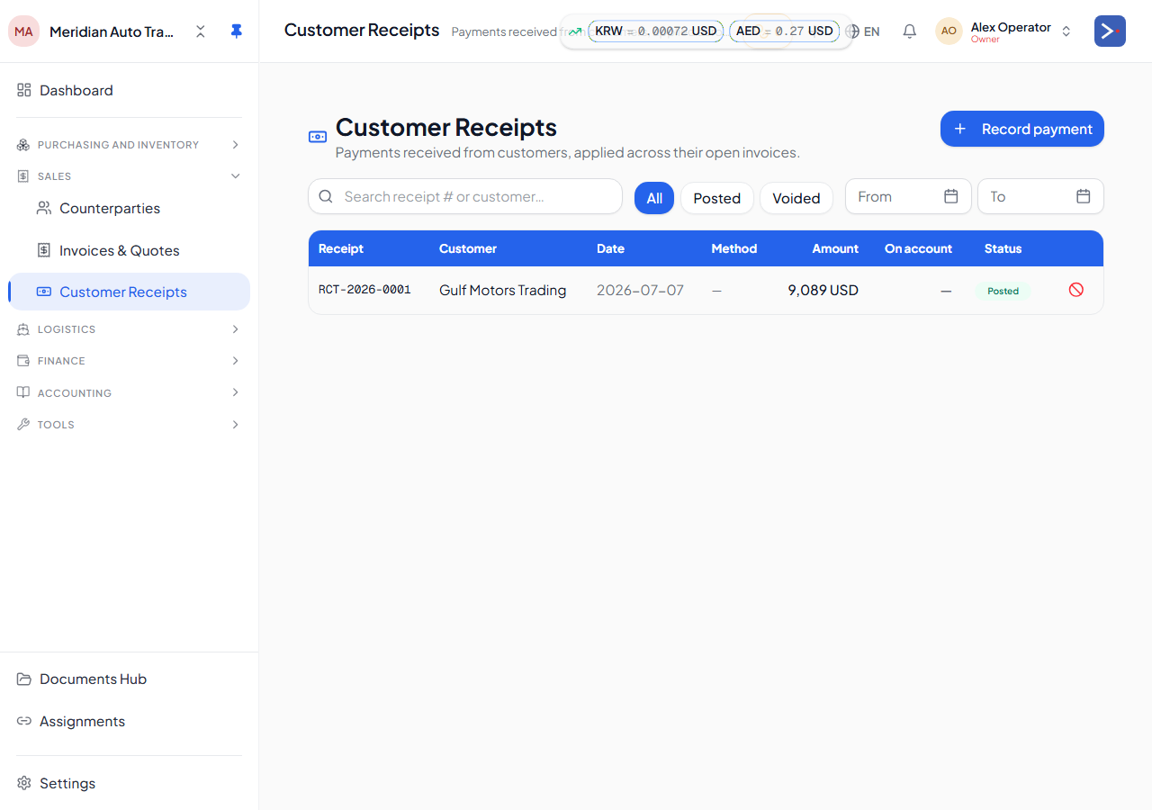Click the Amount column header
The width and height of the screenshot is (1152, 810).
click(x=835, y=248)
